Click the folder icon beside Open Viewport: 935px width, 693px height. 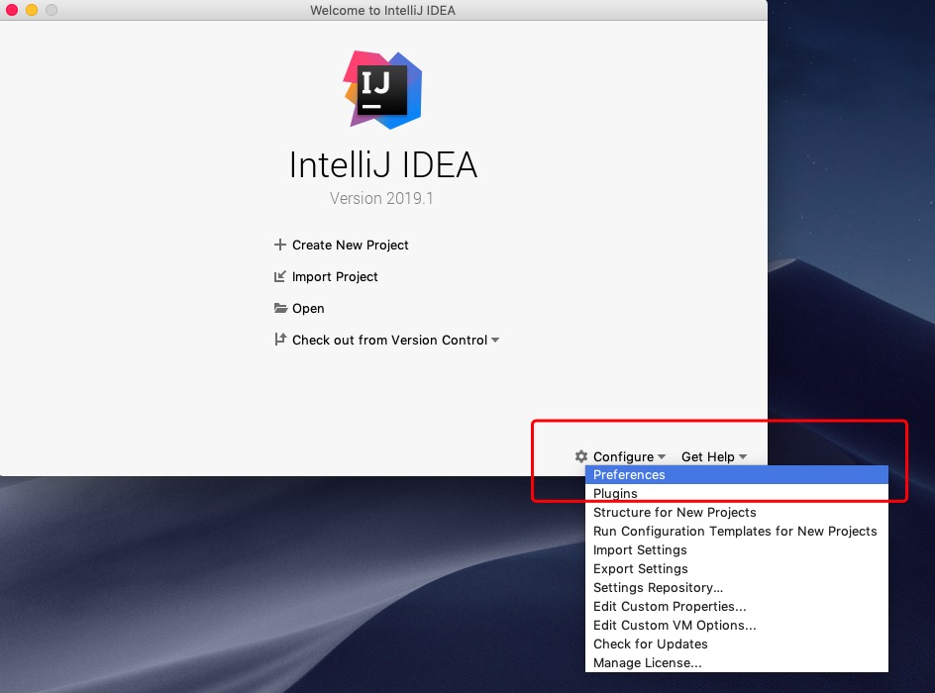[280, 308]
